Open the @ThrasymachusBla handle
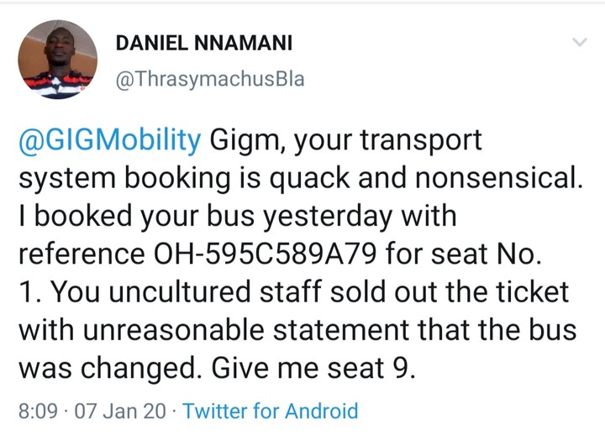The image size is (605, 435). 208,80
